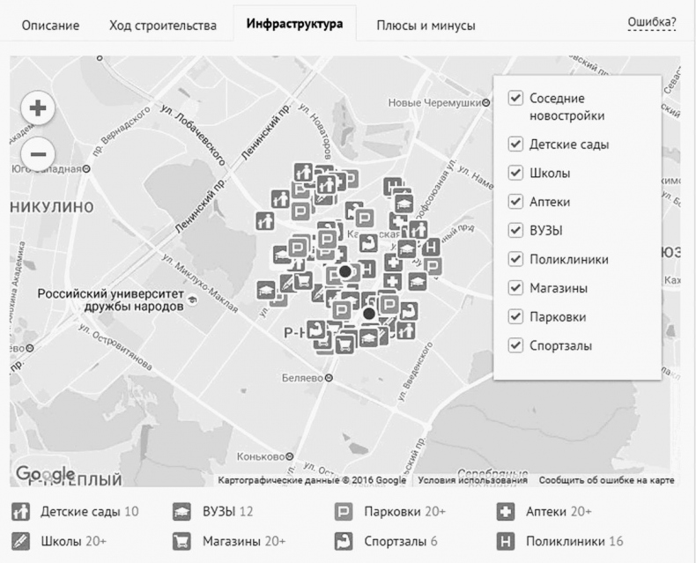This screenshot has height=563, width=696.
Task: Uncheck the Соседние новостройки checkbox
Action: (x=515, y=99)
